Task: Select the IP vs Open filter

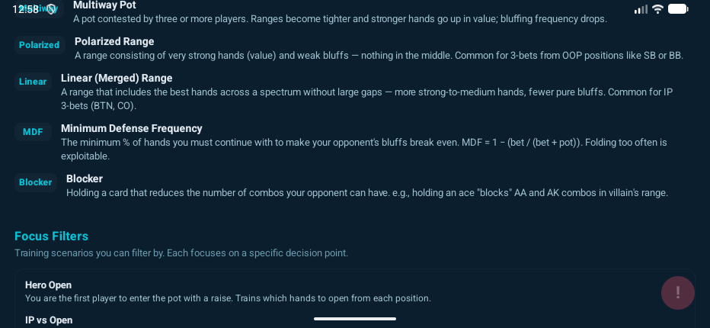Action: point(49,320)
